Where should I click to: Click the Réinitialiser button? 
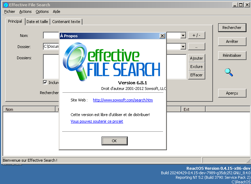click(232, 55)
